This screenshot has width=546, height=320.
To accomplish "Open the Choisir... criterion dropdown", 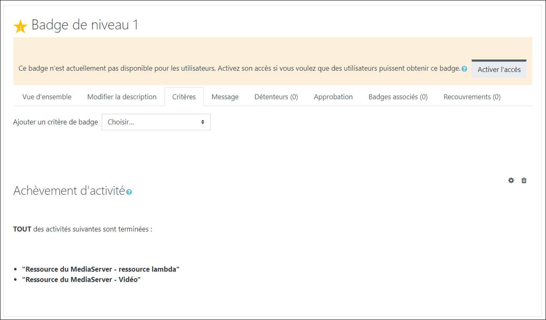I will click(156, 122).
